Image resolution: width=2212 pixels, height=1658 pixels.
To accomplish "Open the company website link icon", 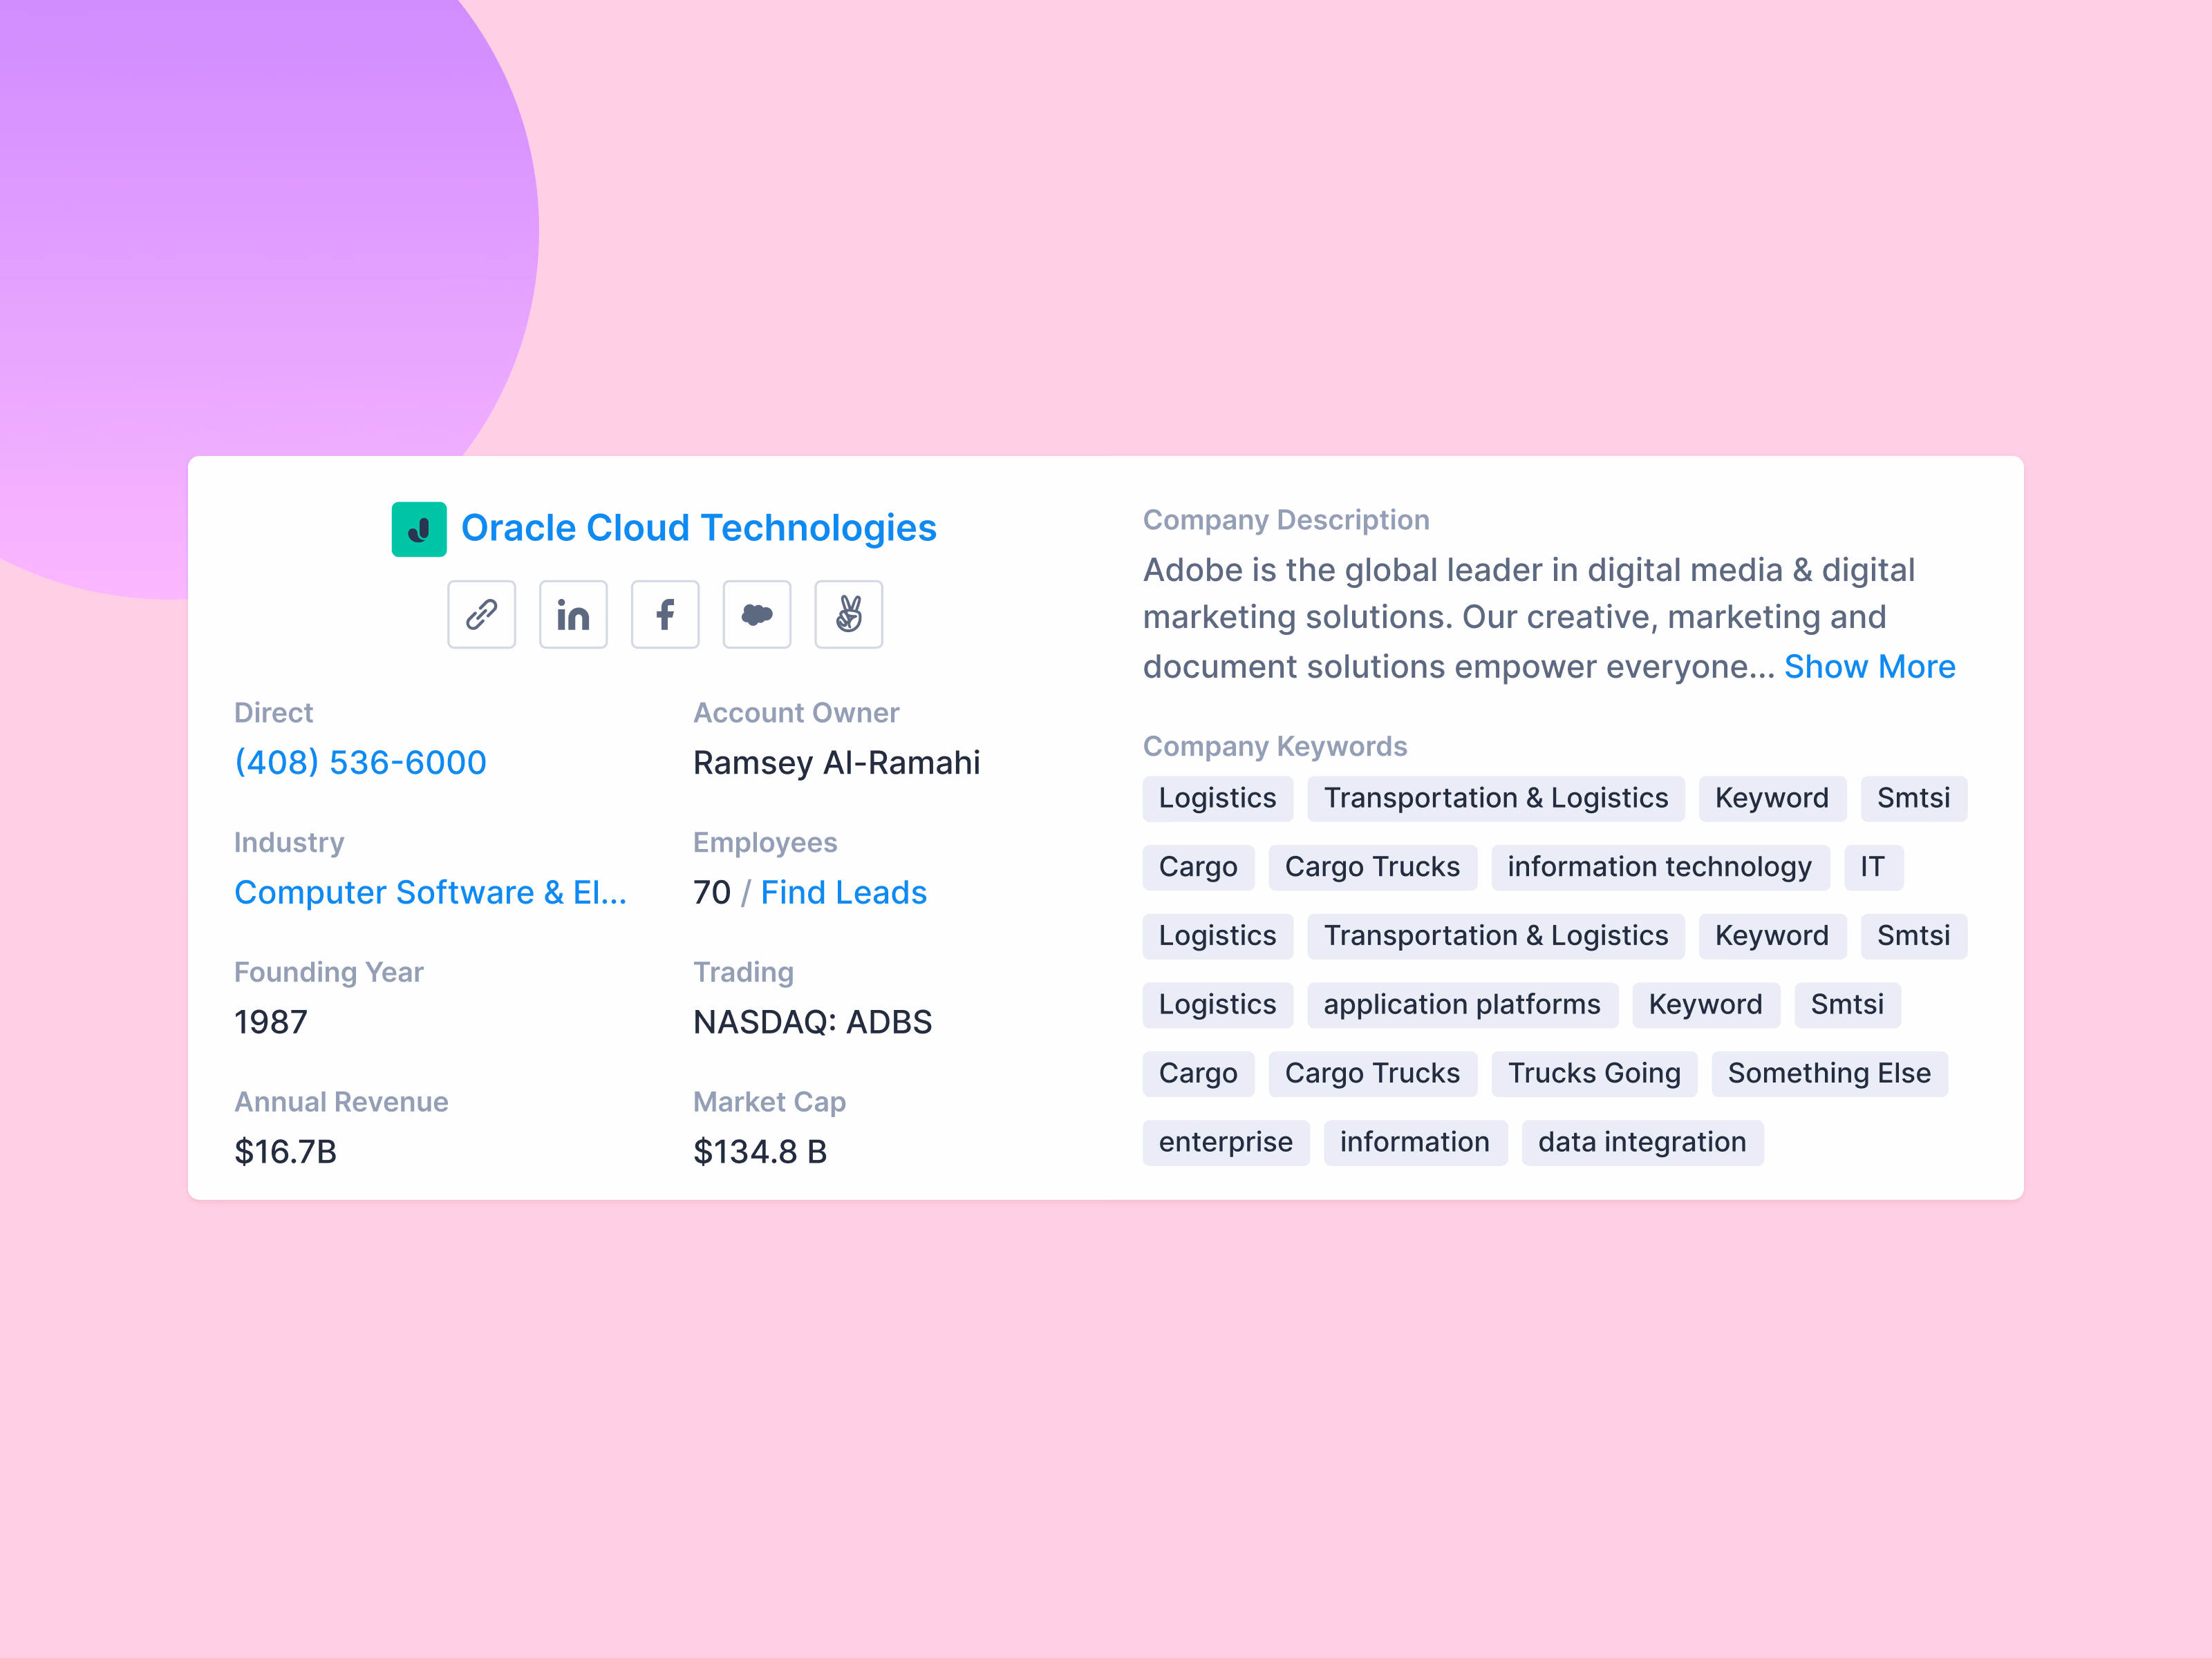I will pos(481,613).
